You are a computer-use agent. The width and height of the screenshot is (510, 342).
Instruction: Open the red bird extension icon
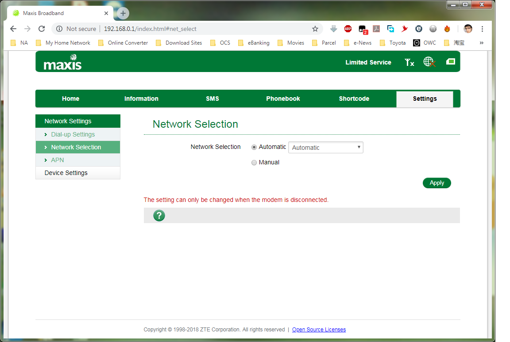pos(404,29)
